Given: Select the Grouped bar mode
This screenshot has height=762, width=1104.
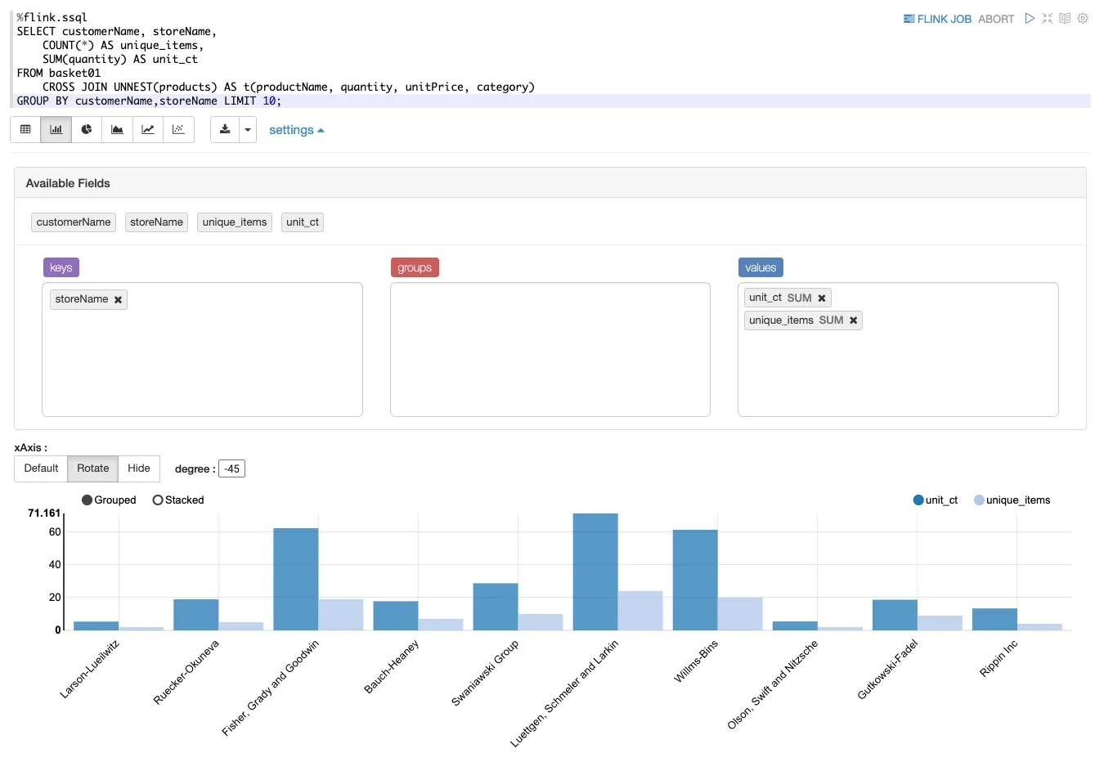Looking at the screenshot, I should pos(109,500).
